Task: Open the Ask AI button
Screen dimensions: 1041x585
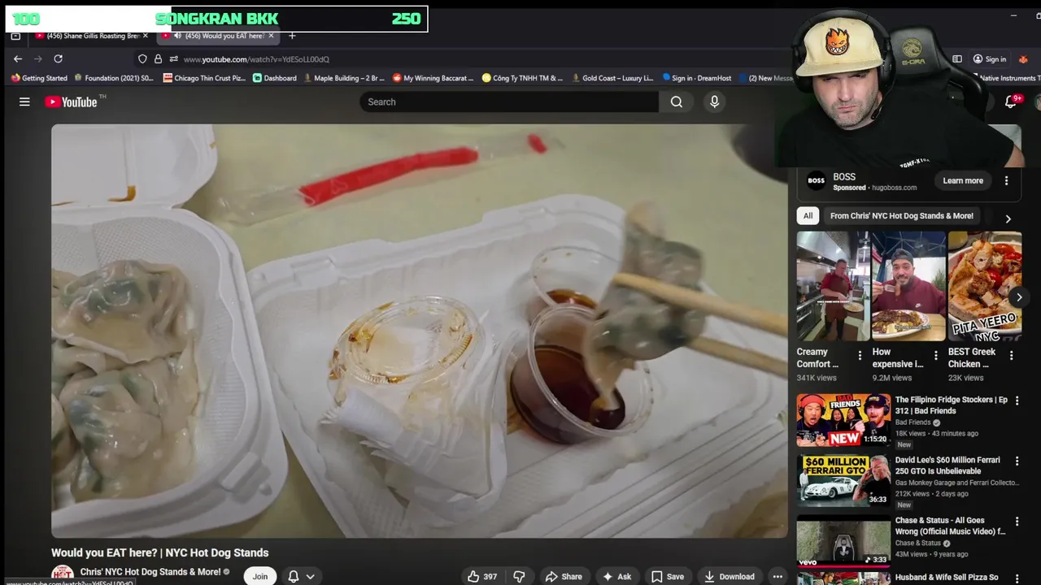Action: pos(617,576)
